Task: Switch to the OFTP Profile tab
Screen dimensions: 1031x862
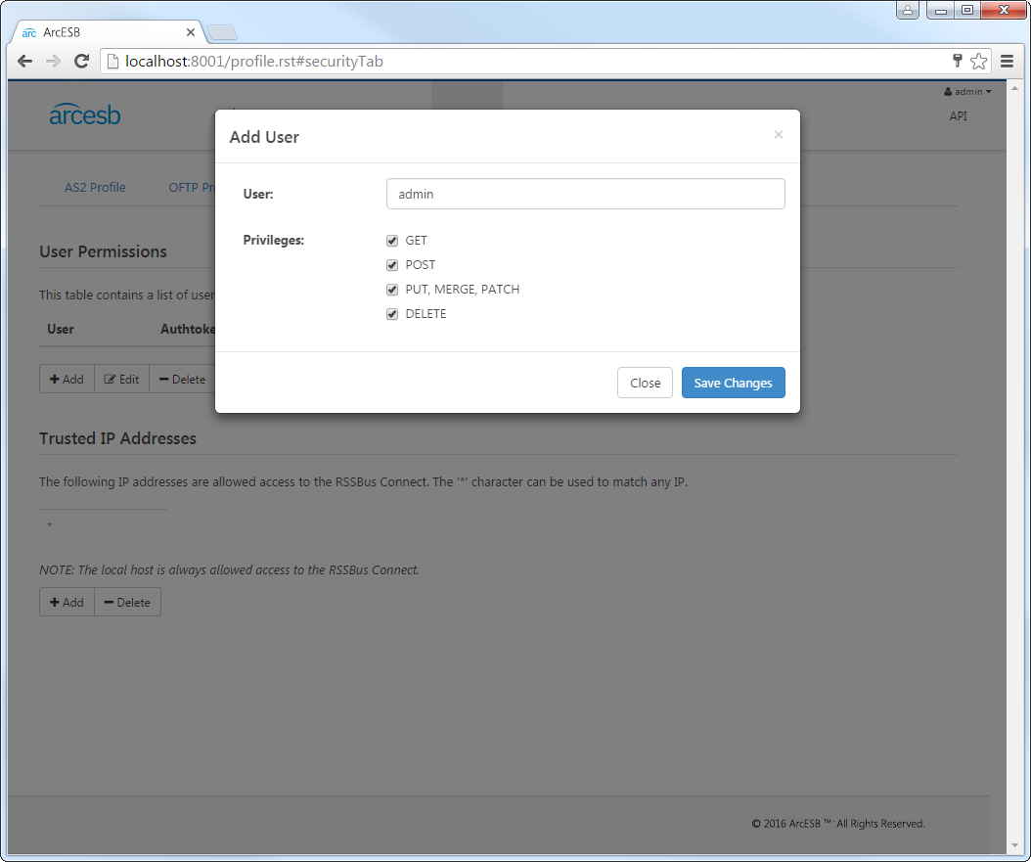Action: tap(192, 188)
